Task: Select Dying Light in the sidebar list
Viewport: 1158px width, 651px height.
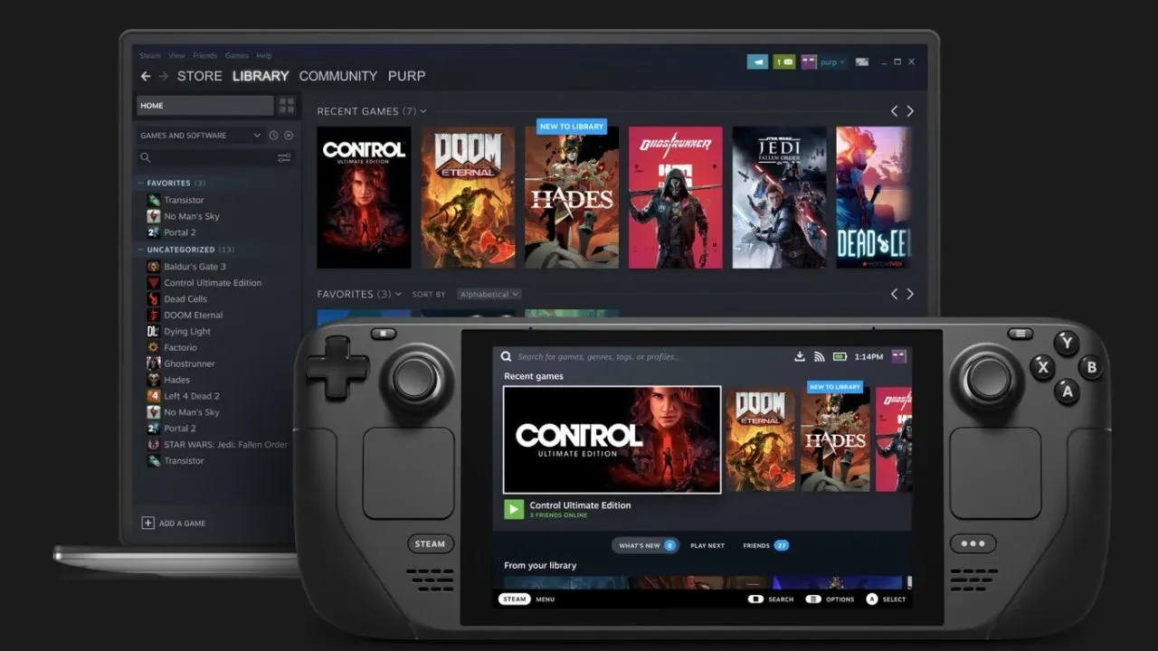Action: pos(179,332)
